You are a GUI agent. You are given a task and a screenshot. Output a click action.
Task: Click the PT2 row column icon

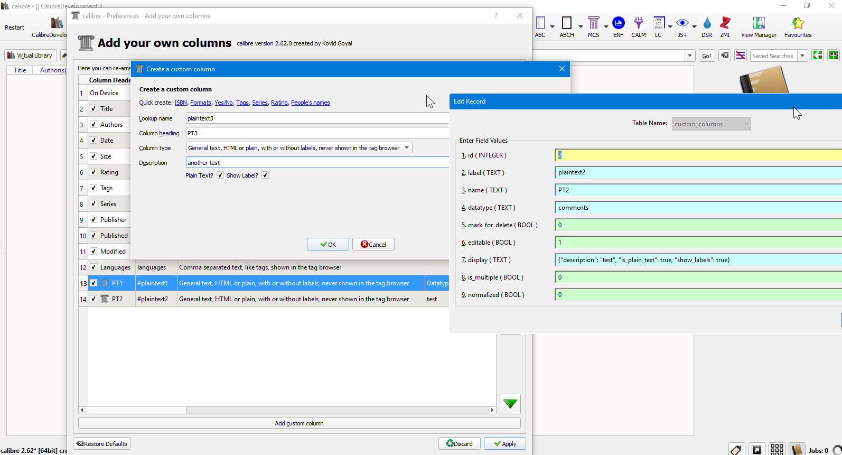[105, 299]
